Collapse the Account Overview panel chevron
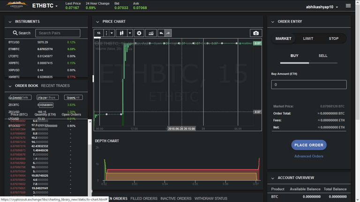Image resolution: width=360 pixels, height=202 pixels. pos(272,178)
